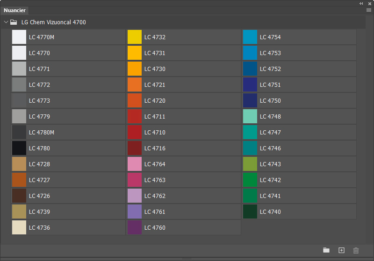
Task: Choose the LC 4730 amber swatch
Action: 135,69
